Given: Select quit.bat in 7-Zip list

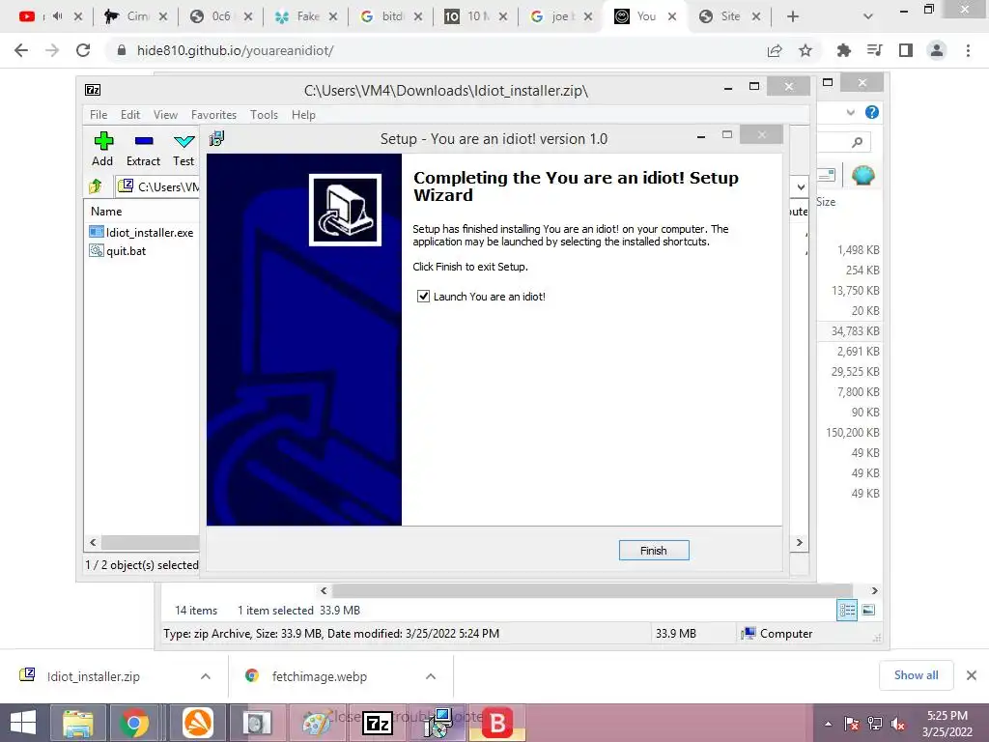Looking at the screenshot, I should point(118,251).
